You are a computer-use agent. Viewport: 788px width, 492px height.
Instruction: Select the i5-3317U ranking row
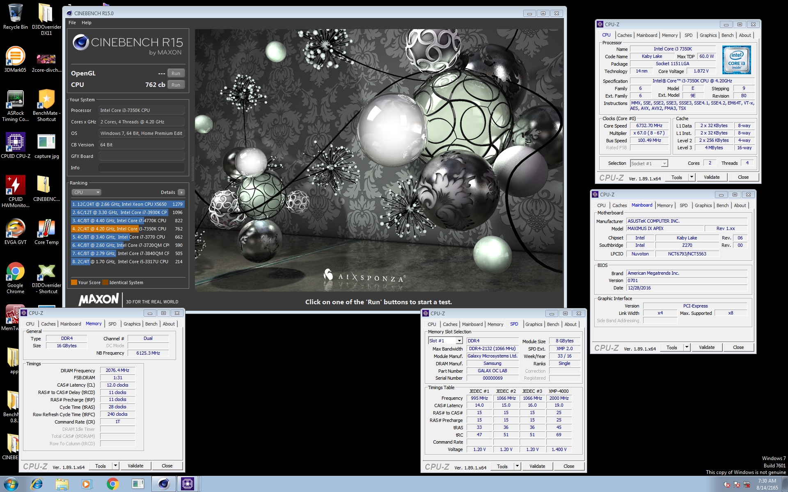point(127,262)
